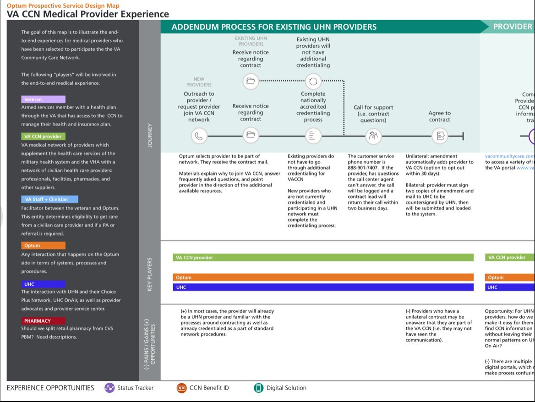Click the document icon for the credentialing process

tap(312, 136)
